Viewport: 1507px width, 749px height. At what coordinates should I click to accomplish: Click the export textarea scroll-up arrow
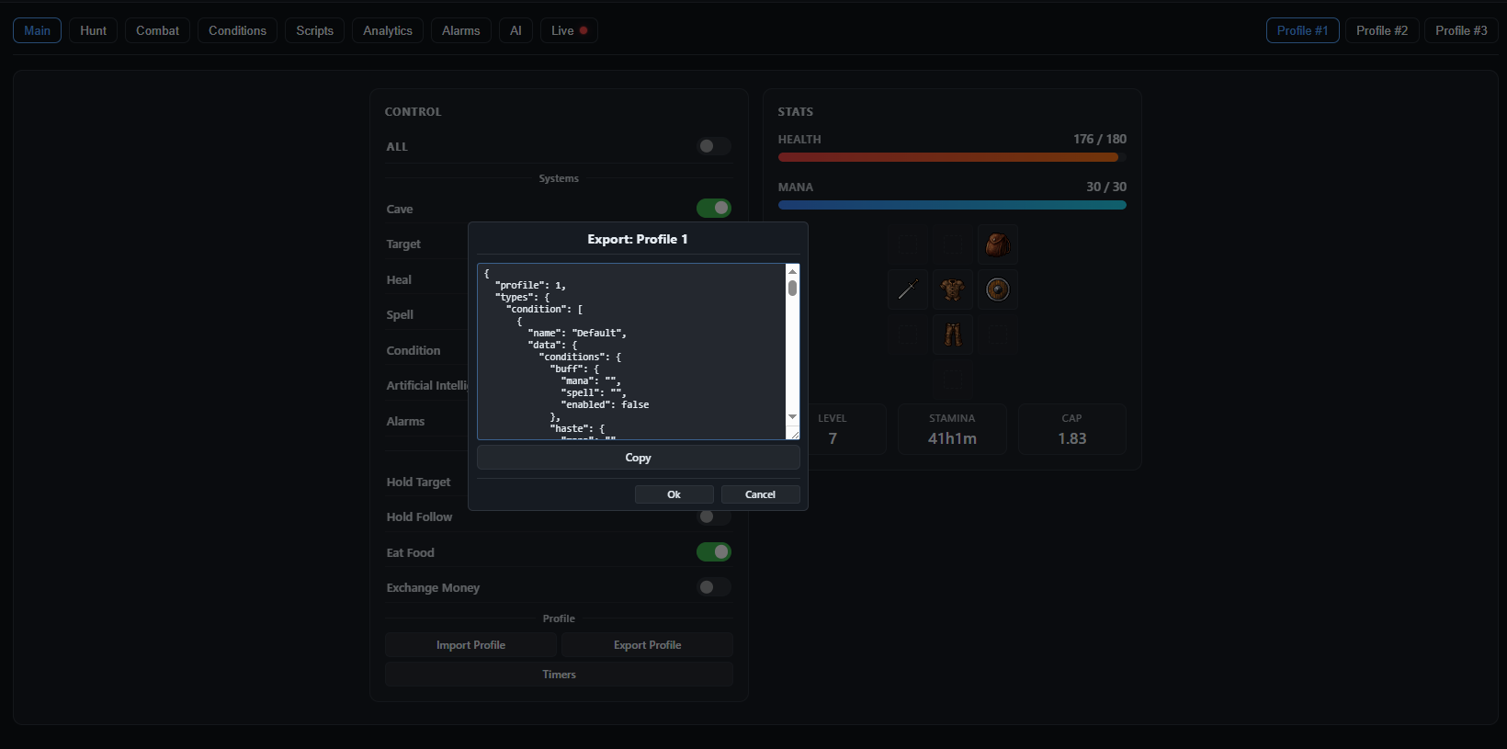point(792,271)
